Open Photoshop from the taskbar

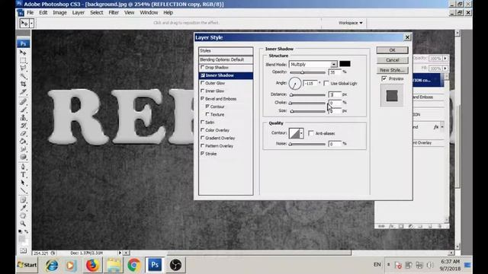155,265
